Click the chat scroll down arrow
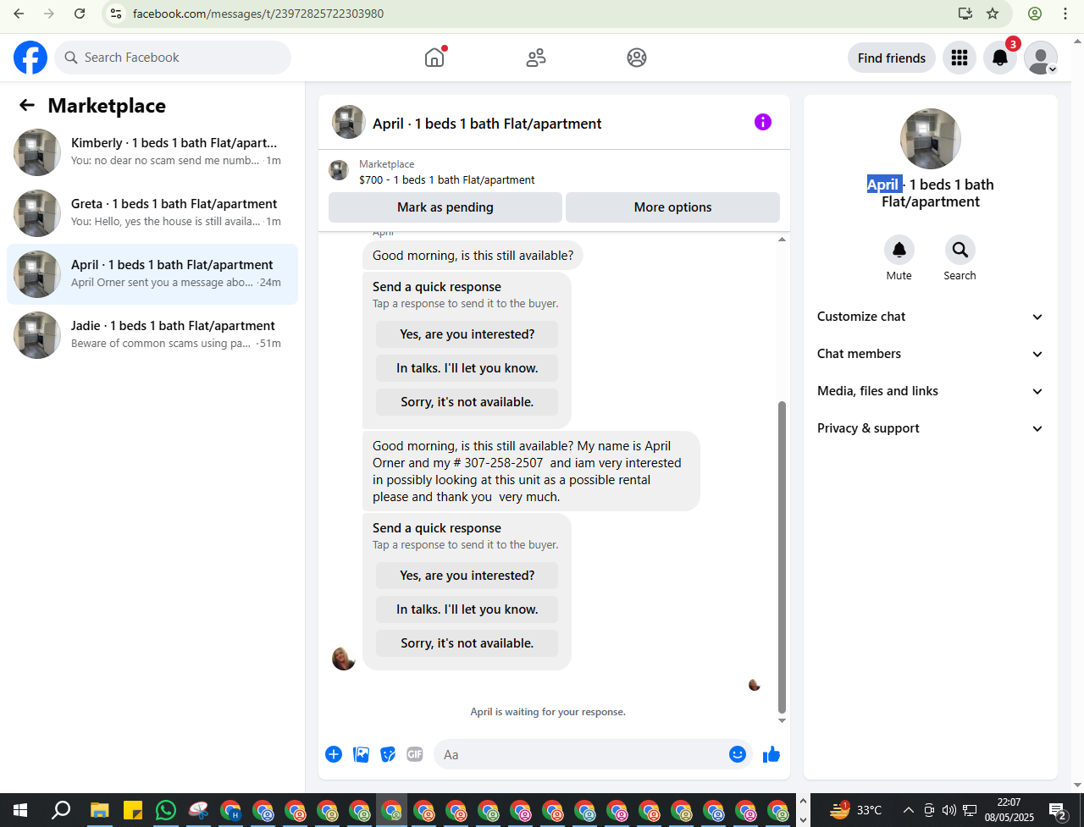This screenshot has height=827, width=1084. point(782,721)
